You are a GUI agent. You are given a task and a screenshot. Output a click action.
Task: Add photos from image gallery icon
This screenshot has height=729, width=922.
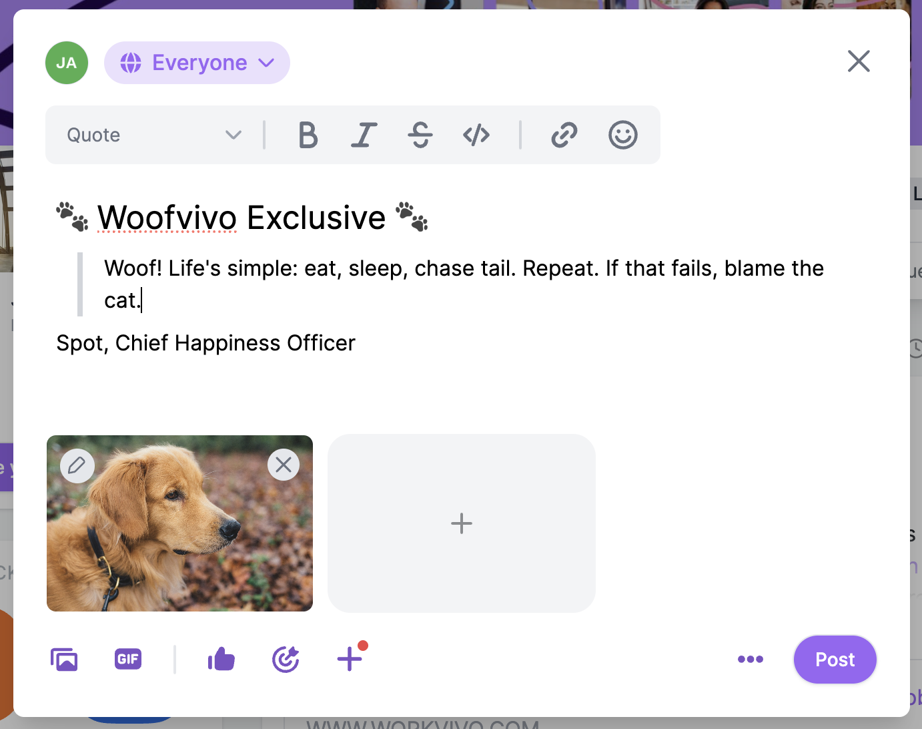[x=64, y=660]
